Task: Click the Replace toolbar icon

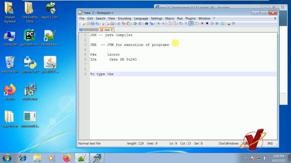Action: point(151,24)
